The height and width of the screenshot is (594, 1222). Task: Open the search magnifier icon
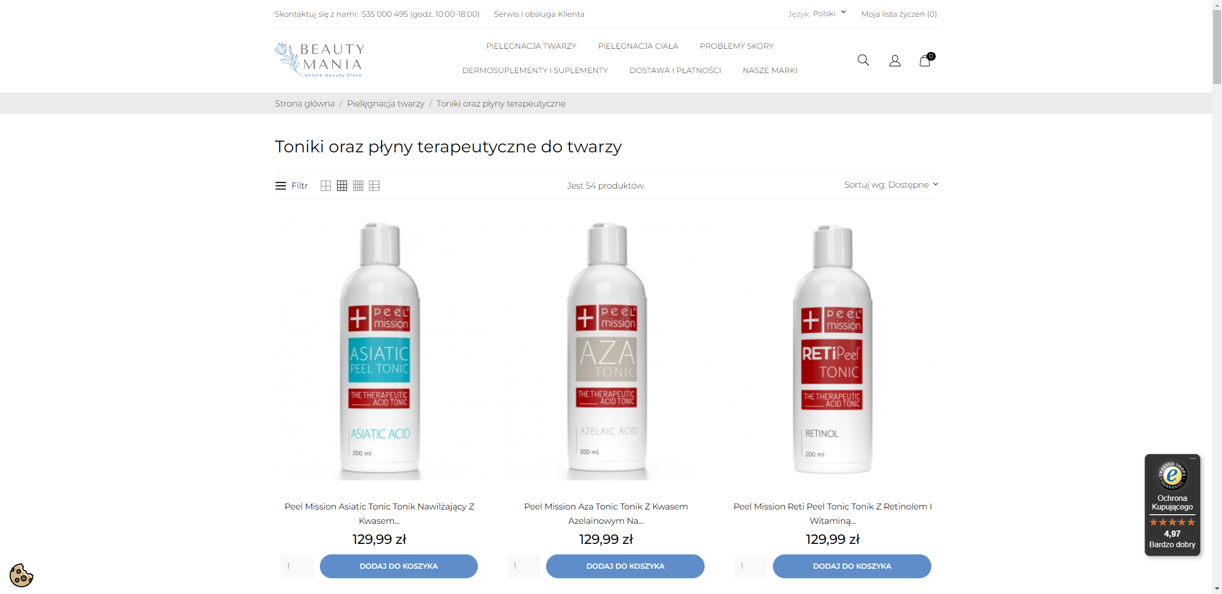[x=863, y=60]
